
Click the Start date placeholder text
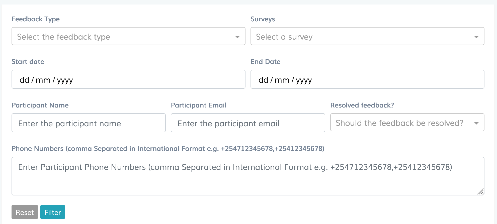pos(46,80)
